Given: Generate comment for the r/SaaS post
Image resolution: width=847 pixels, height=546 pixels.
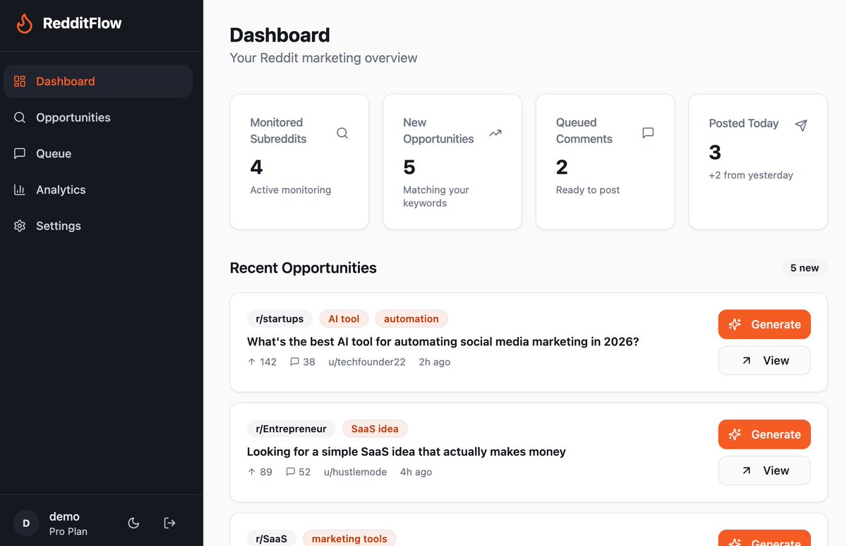Looking at the screenshot, I should pyautogui.click(x=764, y=538).
